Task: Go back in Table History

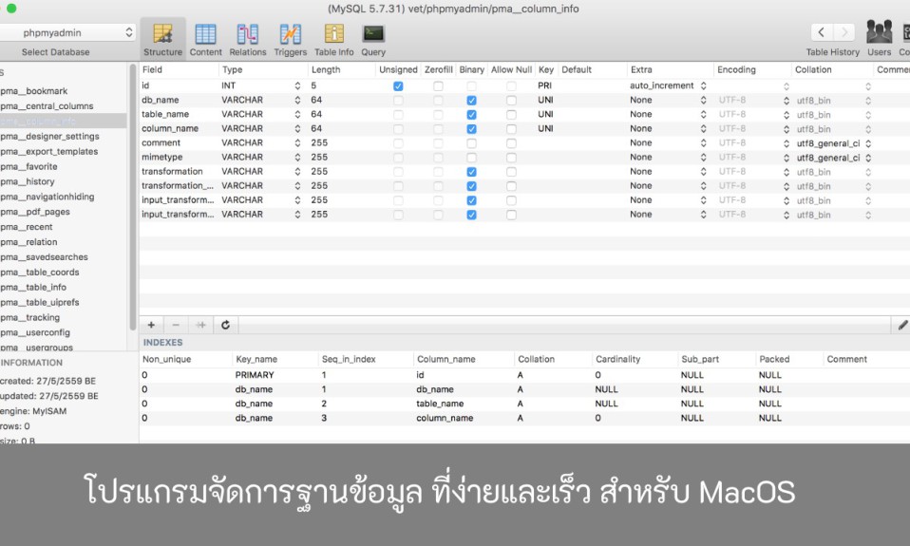Action: [822, 32]
